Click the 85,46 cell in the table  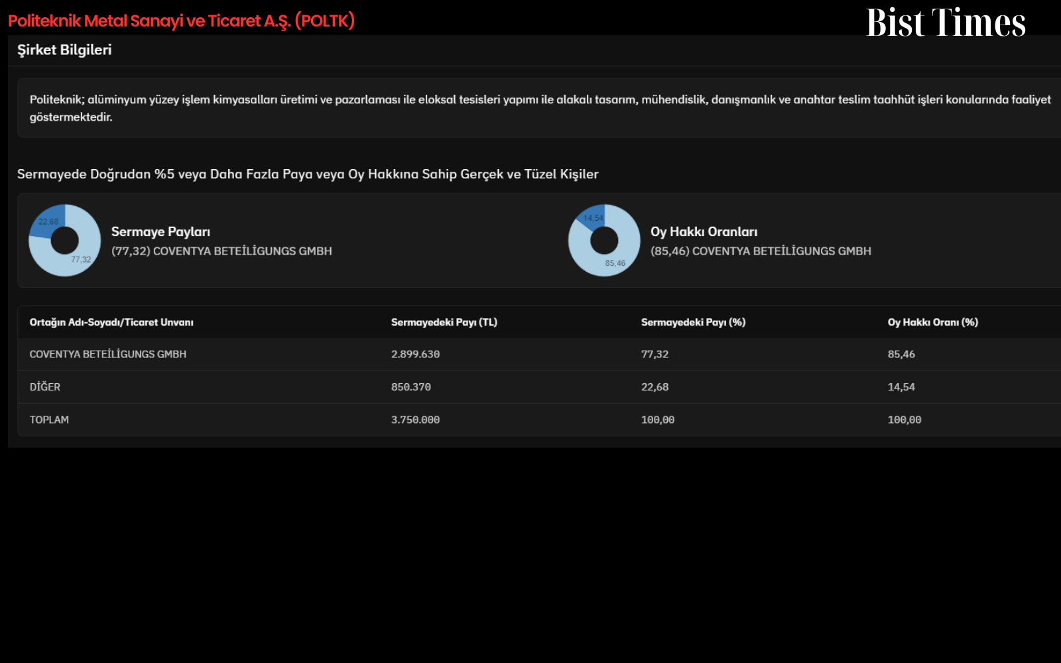pyautogui.click(x=901, y=354)
